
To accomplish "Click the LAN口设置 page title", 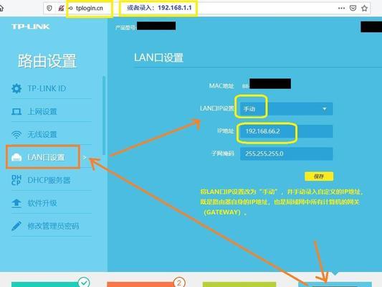I will tap(158, 57).
